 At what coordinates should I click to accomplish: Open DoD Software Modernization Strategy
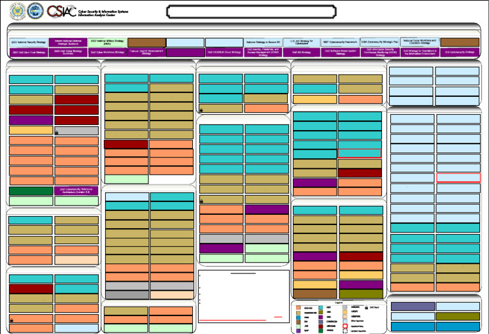pos(340,52)
